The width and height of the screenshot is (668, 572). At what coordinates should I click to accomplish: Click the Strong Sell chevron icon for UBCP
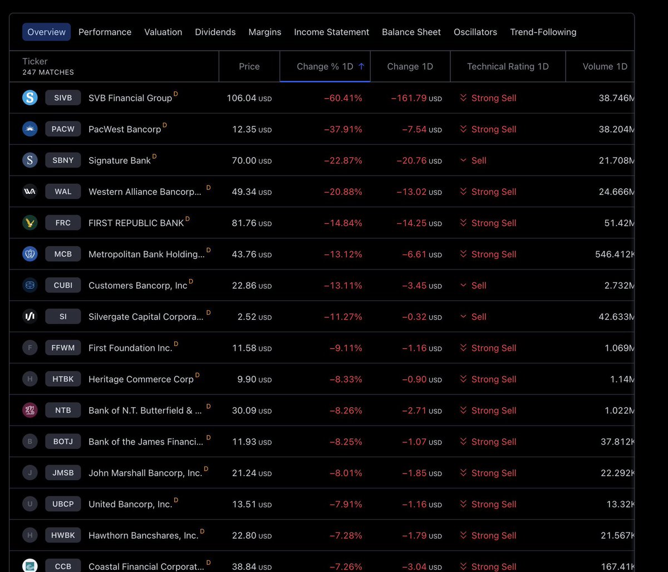[x=463, y=504]
